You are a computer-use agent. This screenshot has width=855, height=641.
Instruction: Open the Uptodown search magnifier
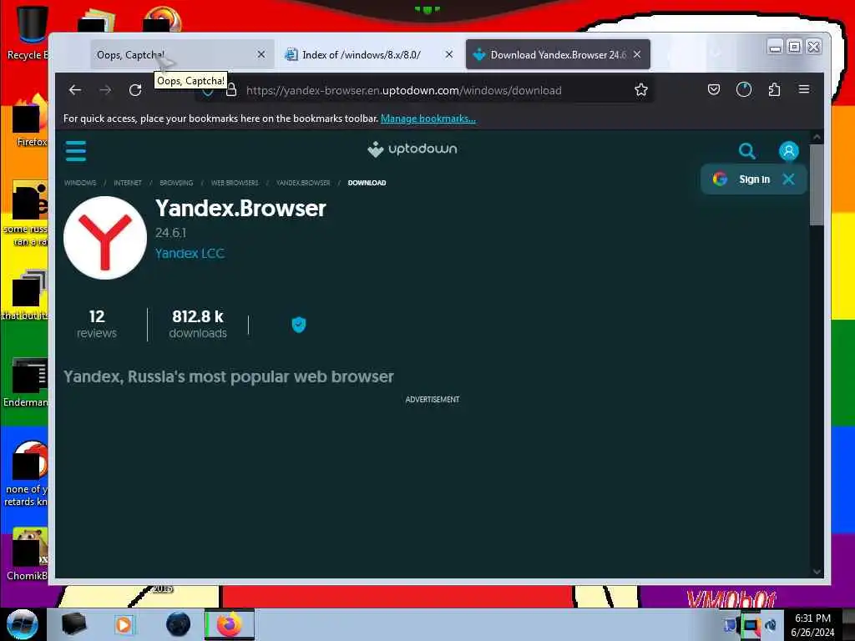(x=746, y=151)
